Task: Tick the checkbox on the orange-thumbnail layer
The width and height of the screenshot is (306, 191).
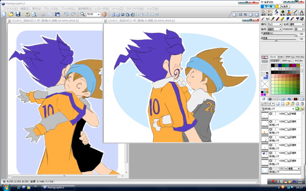Action: click(286, 129)
